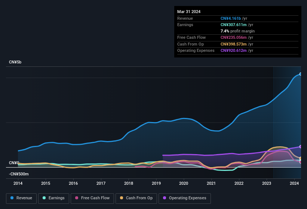The image size is (307, 209).
Task: Select the 2021 x-axis label
Action: (x=211, y=183)
